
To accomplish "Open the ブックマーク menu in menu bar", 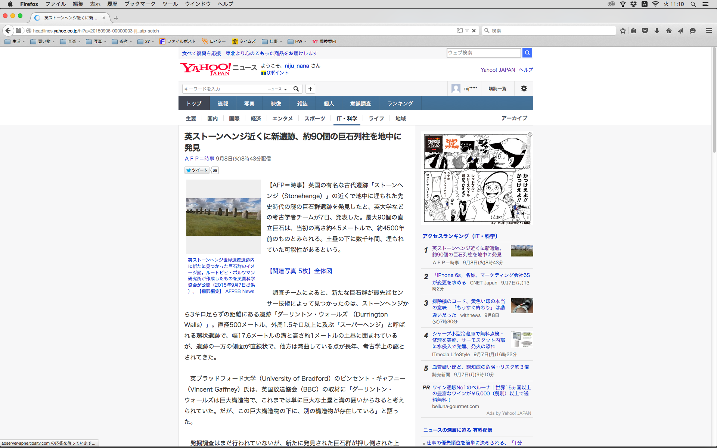I will point(140,4).
